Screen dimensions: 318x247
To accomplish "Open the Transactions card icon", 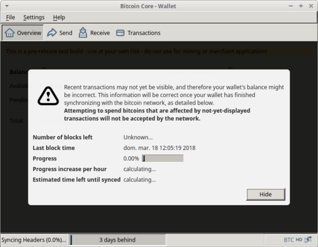I will point(120,33).
